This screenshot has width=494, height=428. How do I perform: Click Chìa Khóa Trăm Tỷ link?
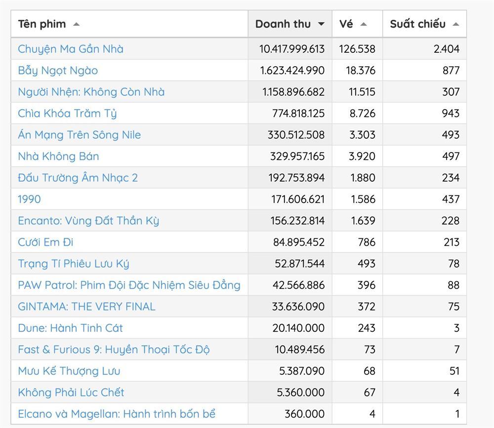tap(67, 113)
